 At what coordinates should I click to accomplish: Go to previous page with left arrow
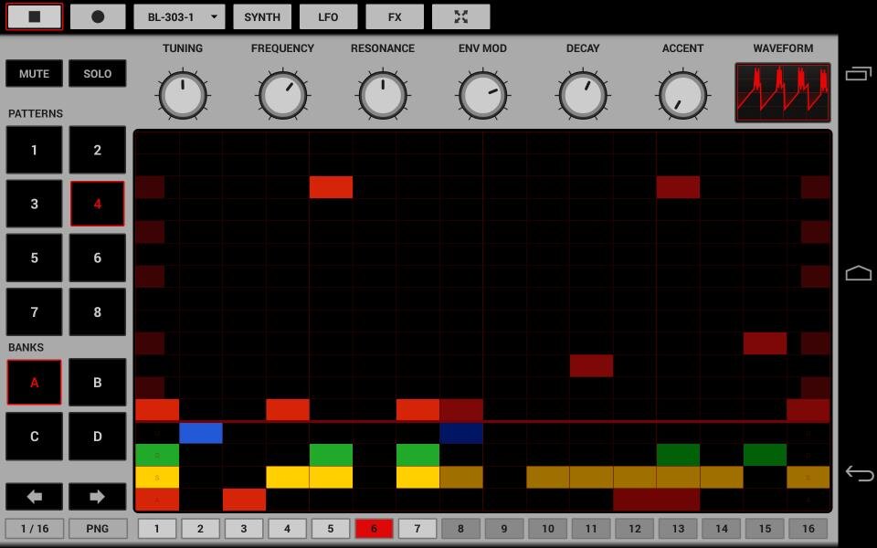pyautogui.click(x=34, y=497)
